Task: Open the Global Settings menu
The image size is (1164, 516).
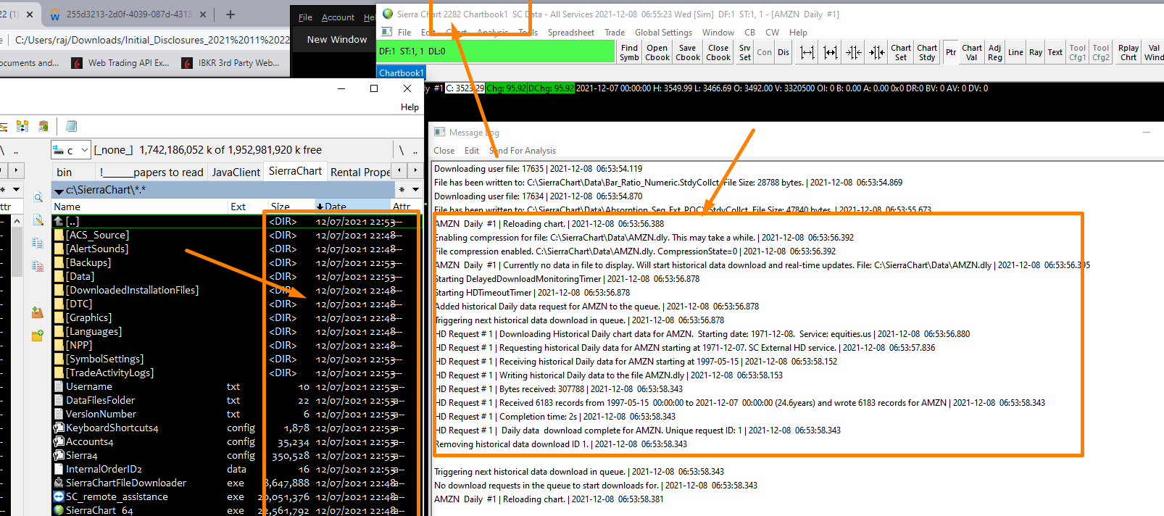Action: (x=663, y=33)
